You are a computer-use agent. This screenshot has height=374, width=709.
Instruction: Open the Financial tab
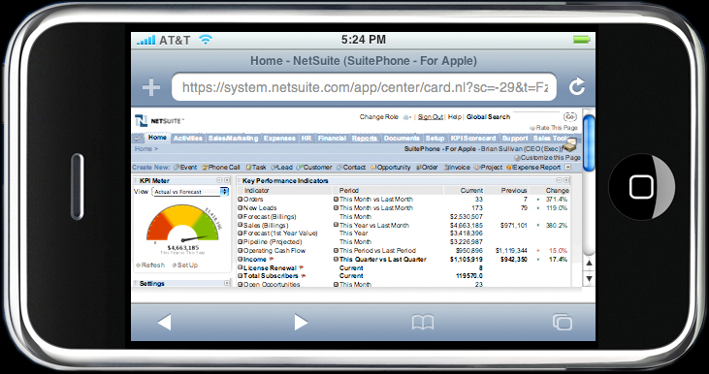click(x=332, y=139)
